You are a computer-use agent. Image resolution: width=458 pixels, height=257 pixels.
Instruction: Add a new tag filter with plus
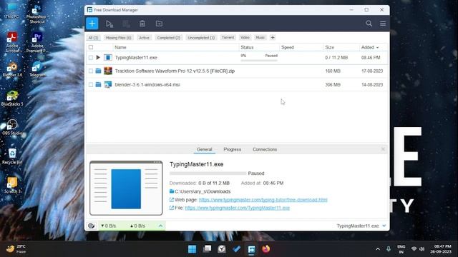[x=273, y=38]
